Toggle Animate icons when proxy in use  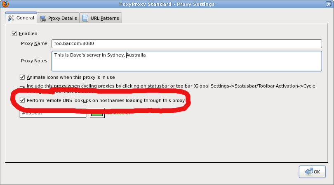[22, 77]
